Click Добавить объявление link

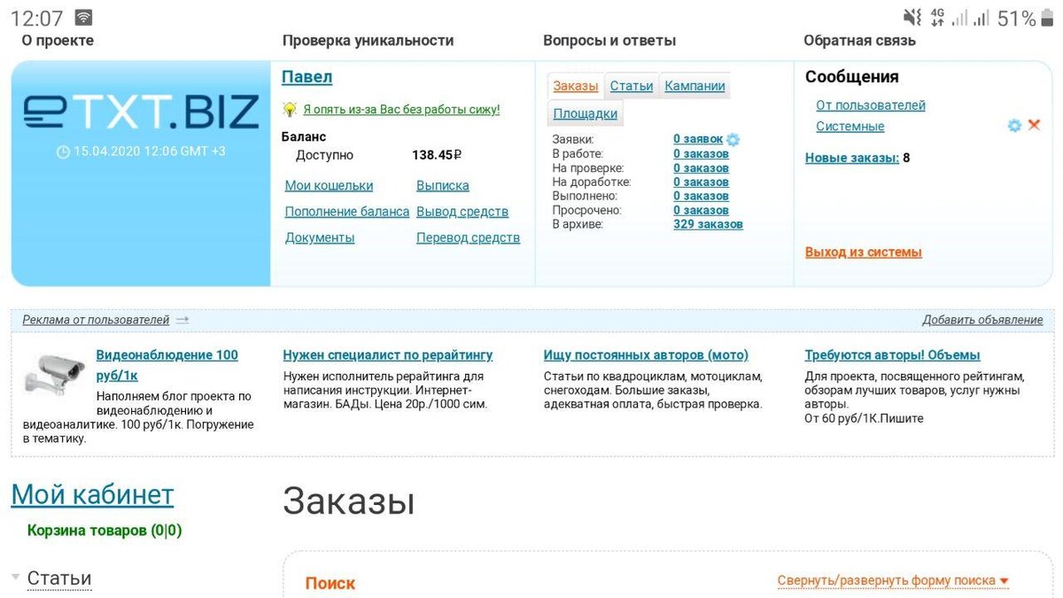coord(982,320)
